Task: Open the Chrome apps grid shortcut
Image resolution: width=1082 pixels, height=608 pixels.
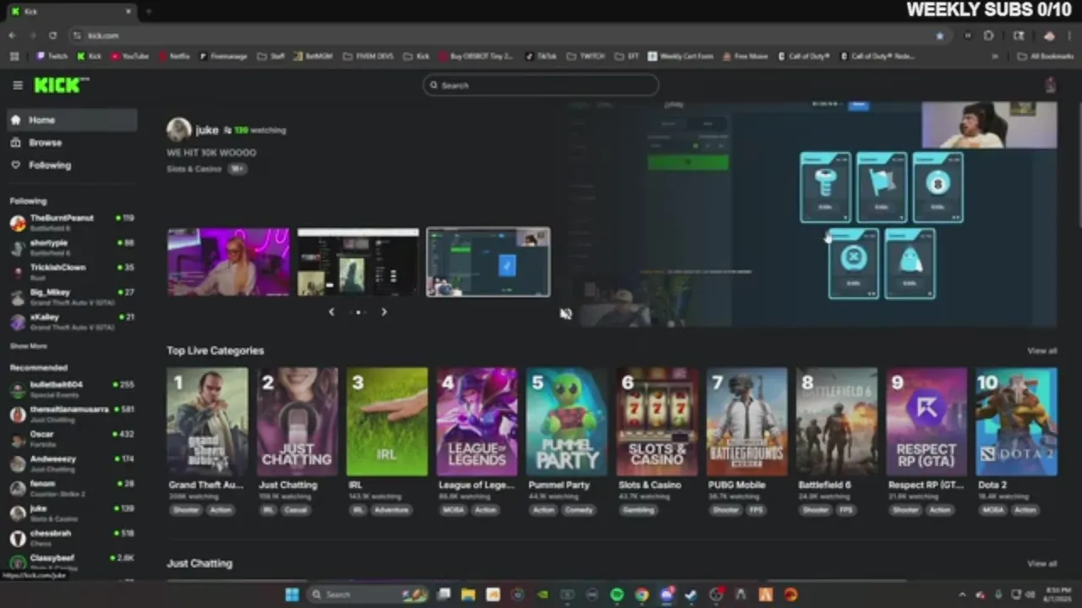Action: pyautogui.click(x=14, y=57)
